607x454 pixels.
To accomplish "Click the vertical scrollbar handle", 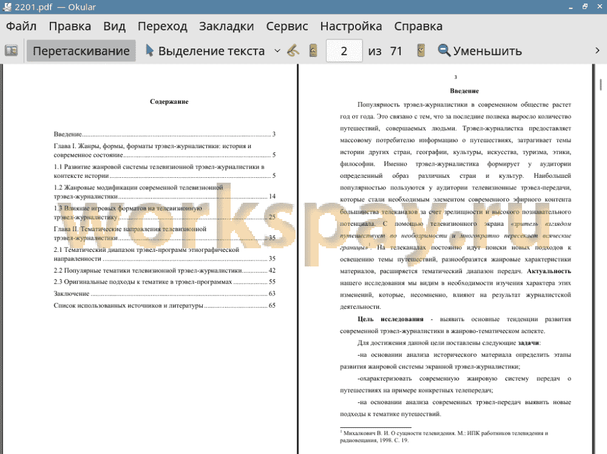I will click(600, 84).
